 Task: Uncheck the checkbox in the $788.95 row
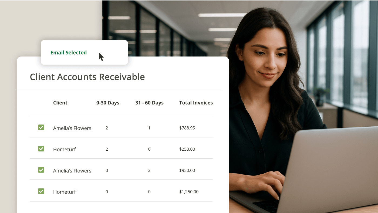41,127
